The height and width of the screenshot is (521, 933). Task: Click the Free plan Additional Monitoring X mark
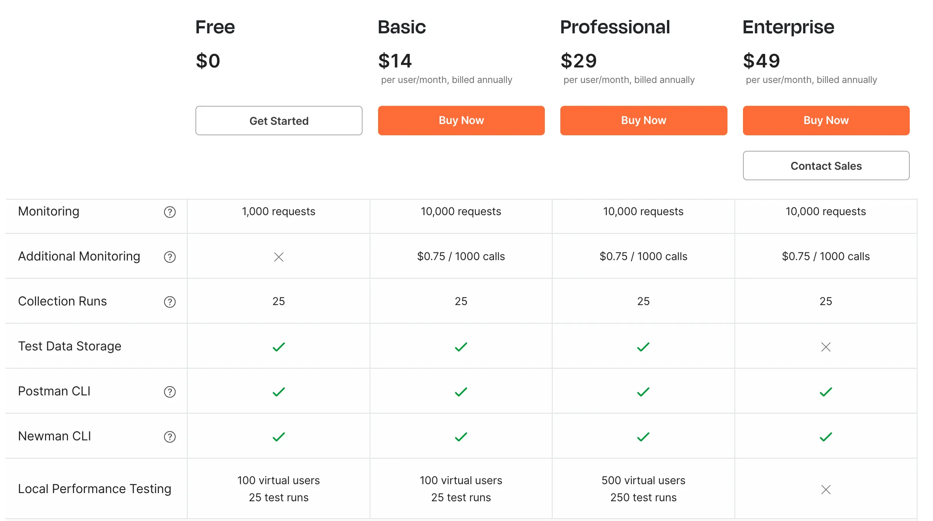coord(279,257)
